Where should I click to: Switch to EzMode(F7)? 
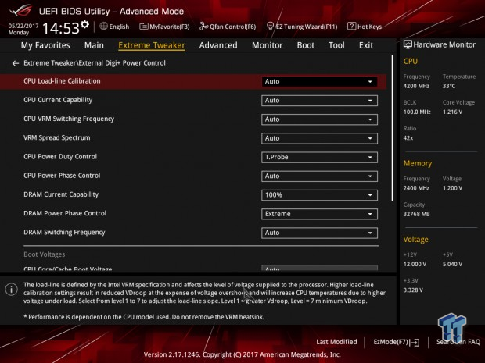397,342
